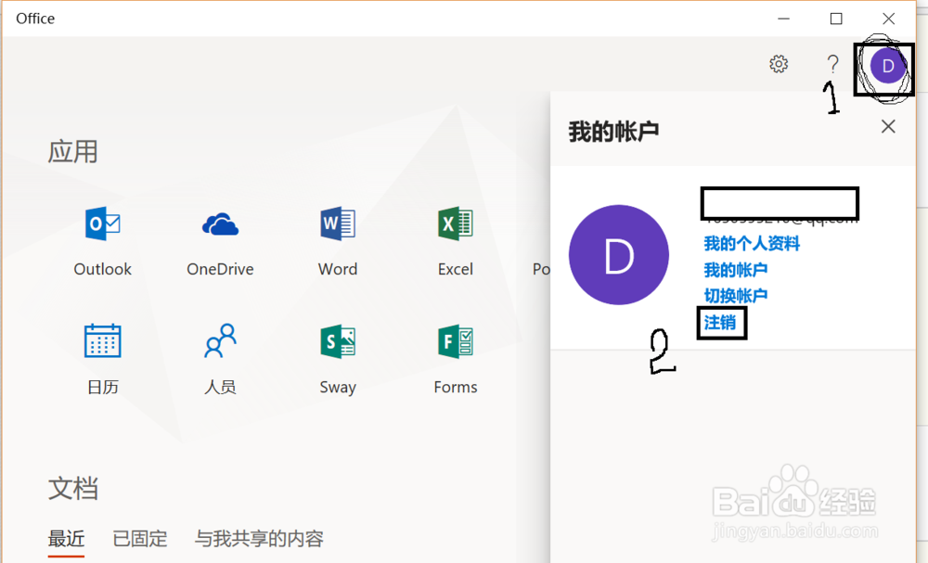Close the Office window
The width and height of the screenshot is (928, 563).
[888, 19]
